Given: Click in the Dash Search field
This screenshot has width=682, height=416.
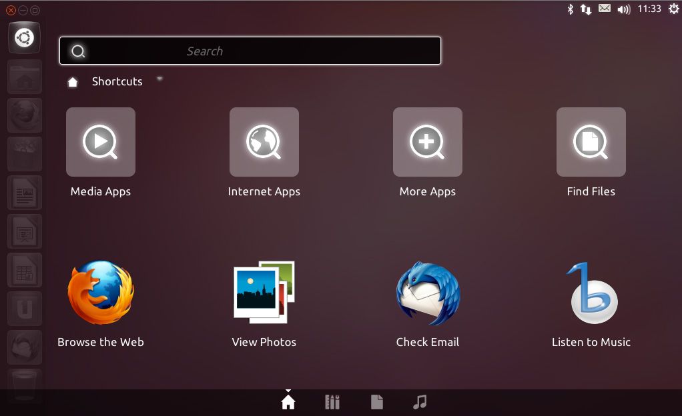Looking at the screenshot, I should (250, 51).
